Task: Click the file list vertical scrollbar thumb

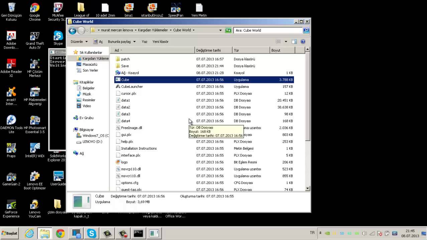Action: [x=308, y=97]
